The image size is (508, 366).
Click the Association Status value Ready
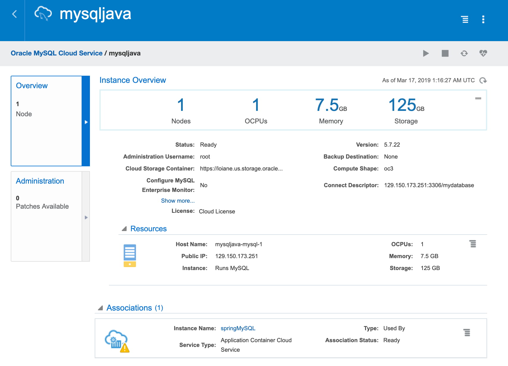click(x=392, y=340)
